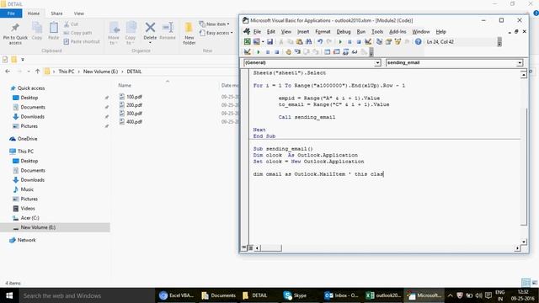
Task: Open Properties Window icon in VBA toolbar
Action: pos(388,41)
